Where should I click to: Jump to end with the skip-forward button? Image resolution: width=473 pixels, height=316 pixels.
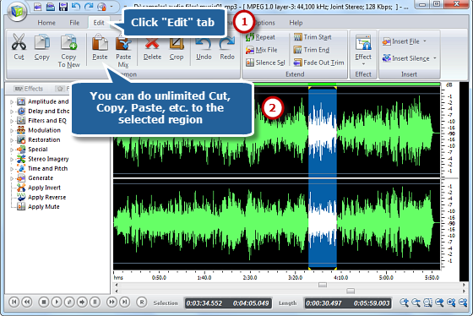(124, 302)
